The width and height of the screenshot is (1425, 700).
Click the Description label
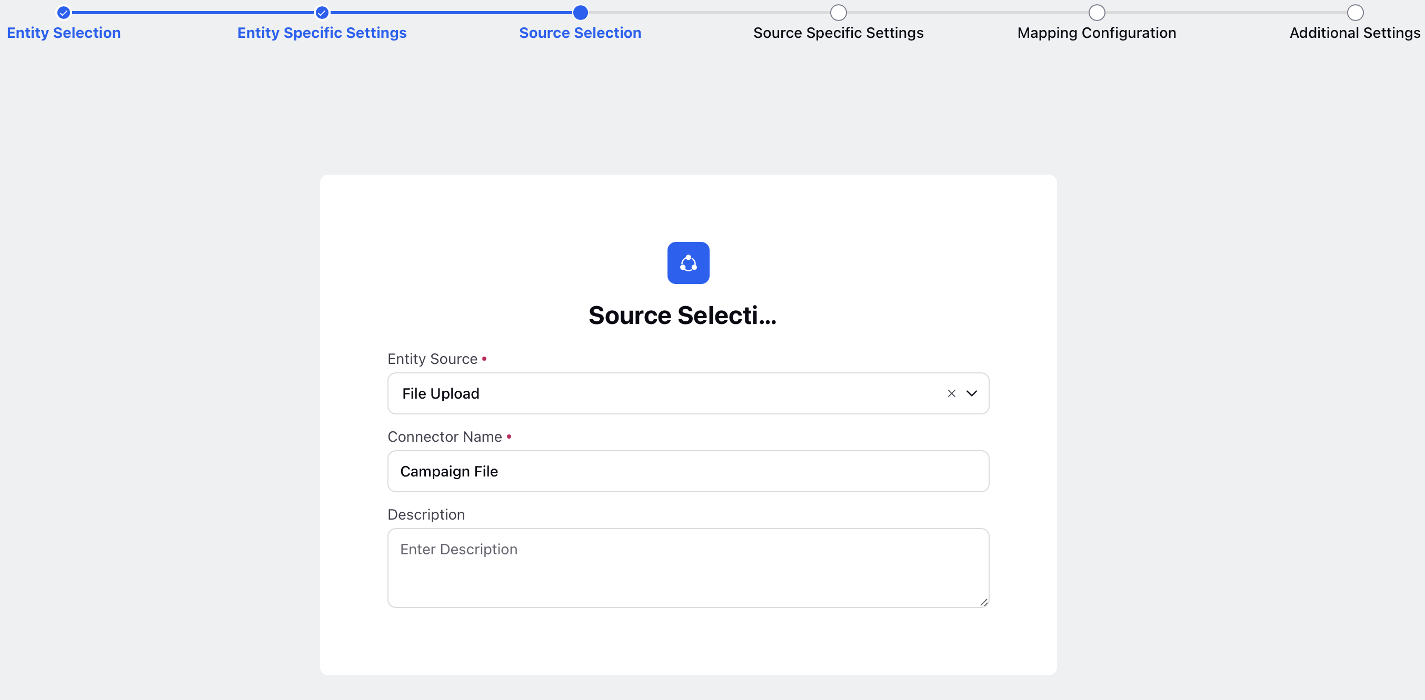pos(426,515)
